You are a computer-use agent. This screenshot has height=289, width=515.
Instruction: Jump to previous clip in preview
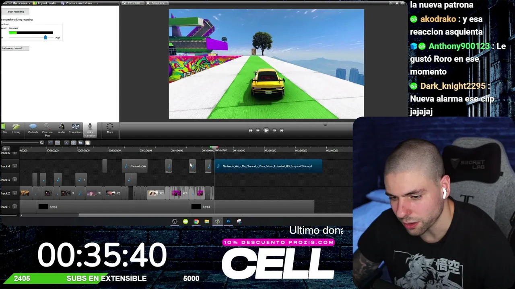(x=251, y=130)
